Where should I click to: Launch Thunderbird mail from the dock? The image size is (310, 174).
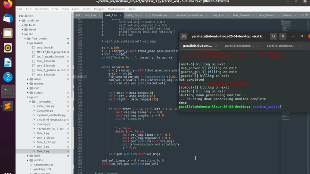click(x=8, y=19)
